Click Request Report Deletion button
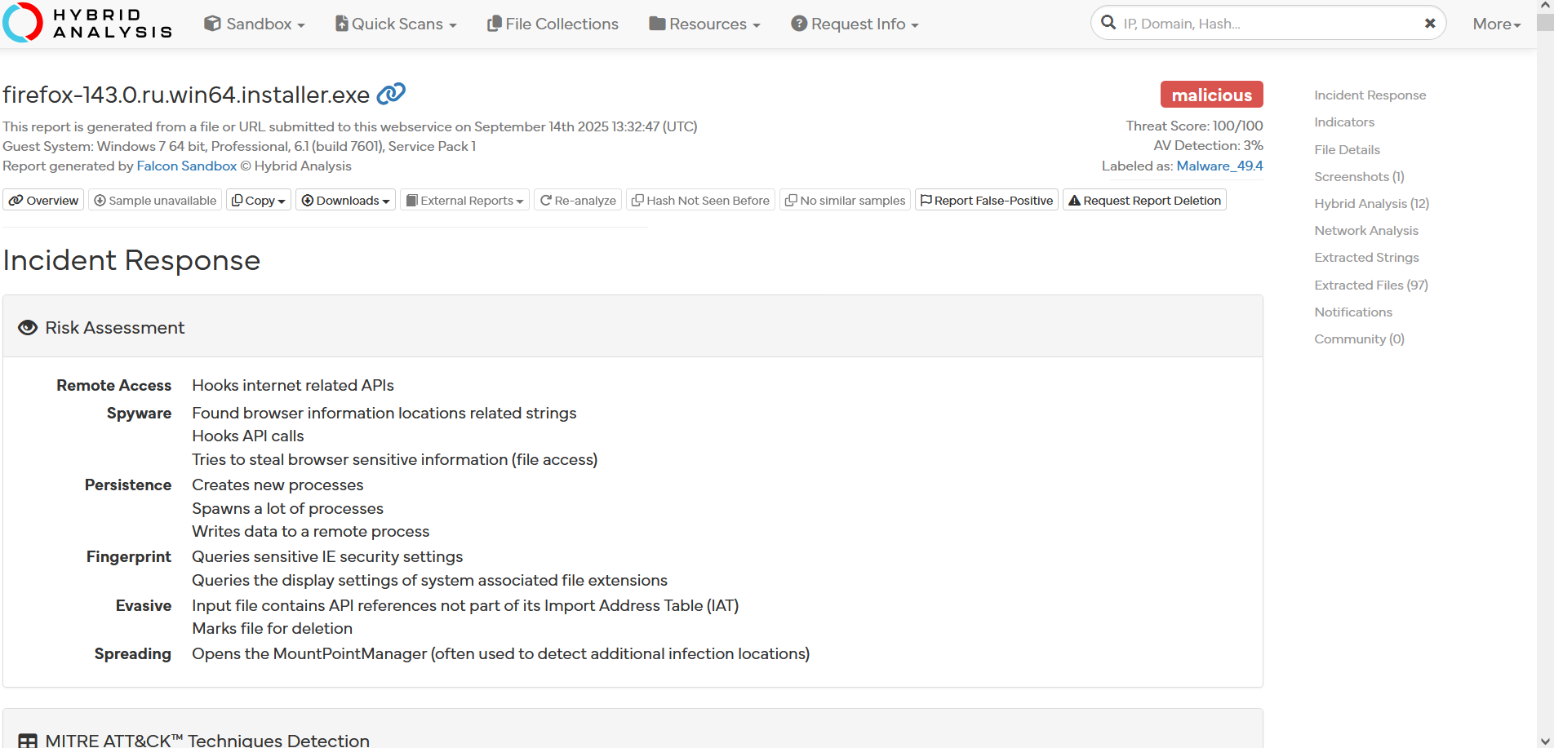Image resolution: width=1554 pixels, height=748 pixels. point(1144,200)
